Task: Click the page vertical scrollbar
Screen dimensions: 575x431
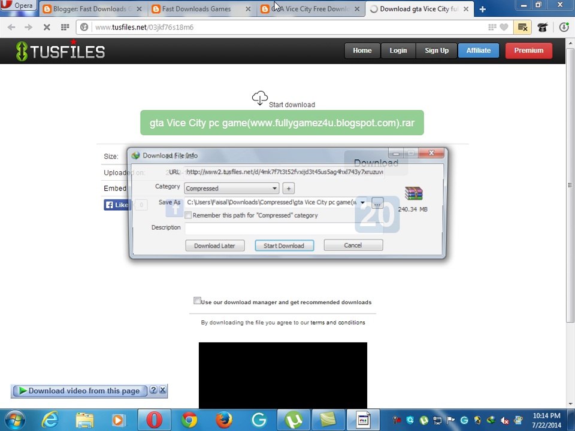Action: (x=570, y=185)
